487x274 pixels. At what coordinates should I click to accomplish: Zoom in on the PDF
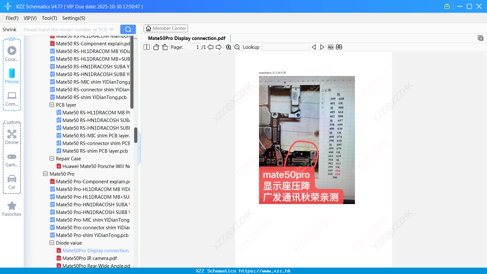[x=229, y=47]
